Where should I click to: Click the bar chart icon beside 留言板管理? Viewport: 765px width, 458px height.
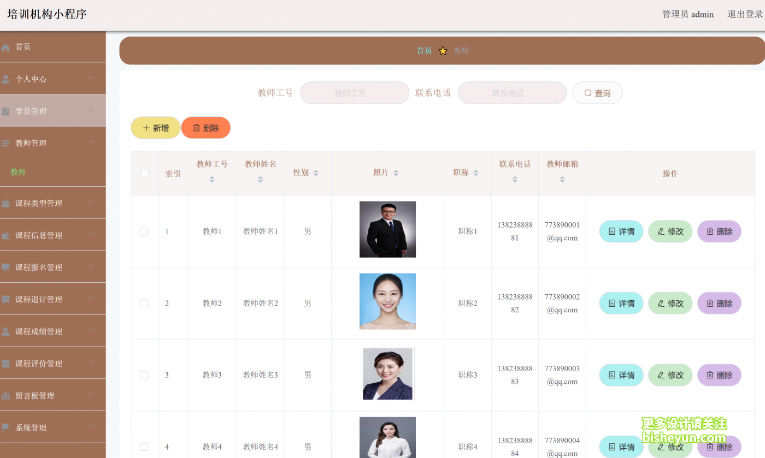pos(6,396)
